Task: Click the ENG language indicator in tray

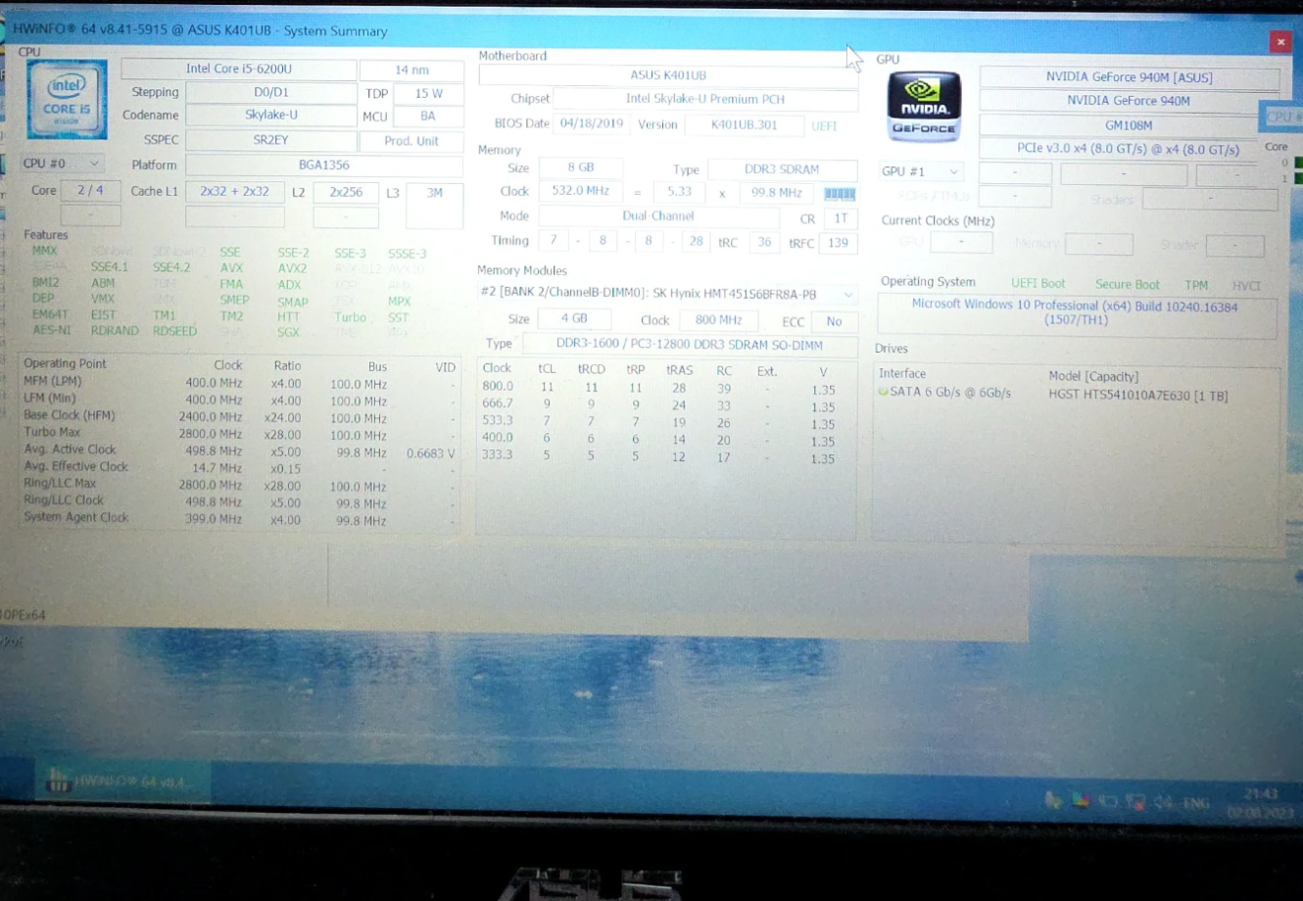Action: click(1195, 803)
